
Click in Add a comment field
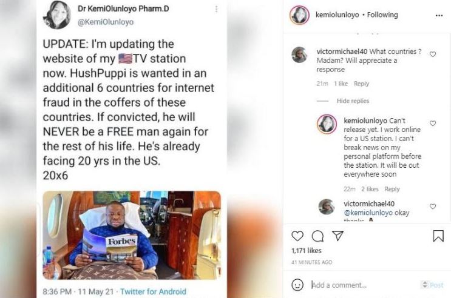(x=364, y=285)
